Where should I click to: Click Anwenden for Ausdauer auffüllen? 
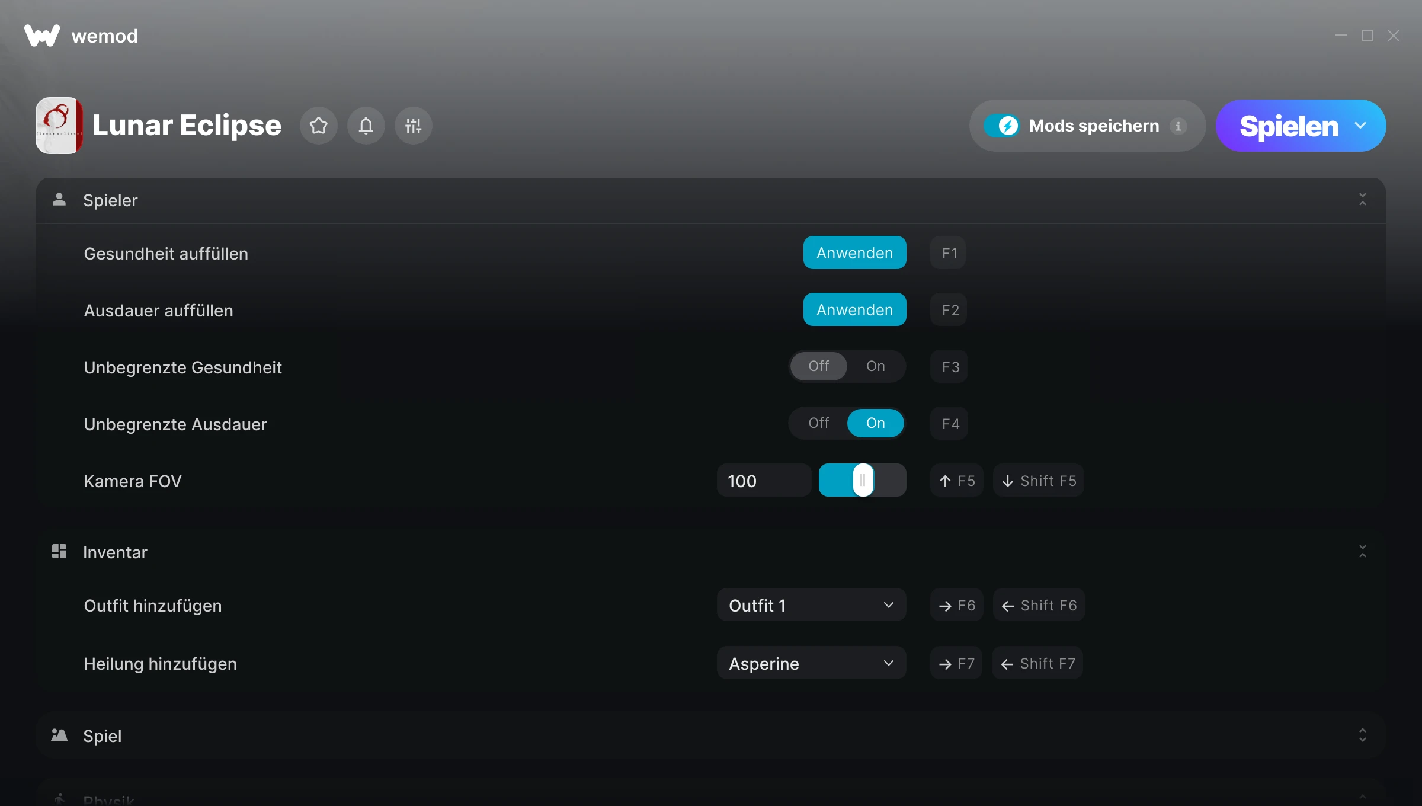[854, 310]
